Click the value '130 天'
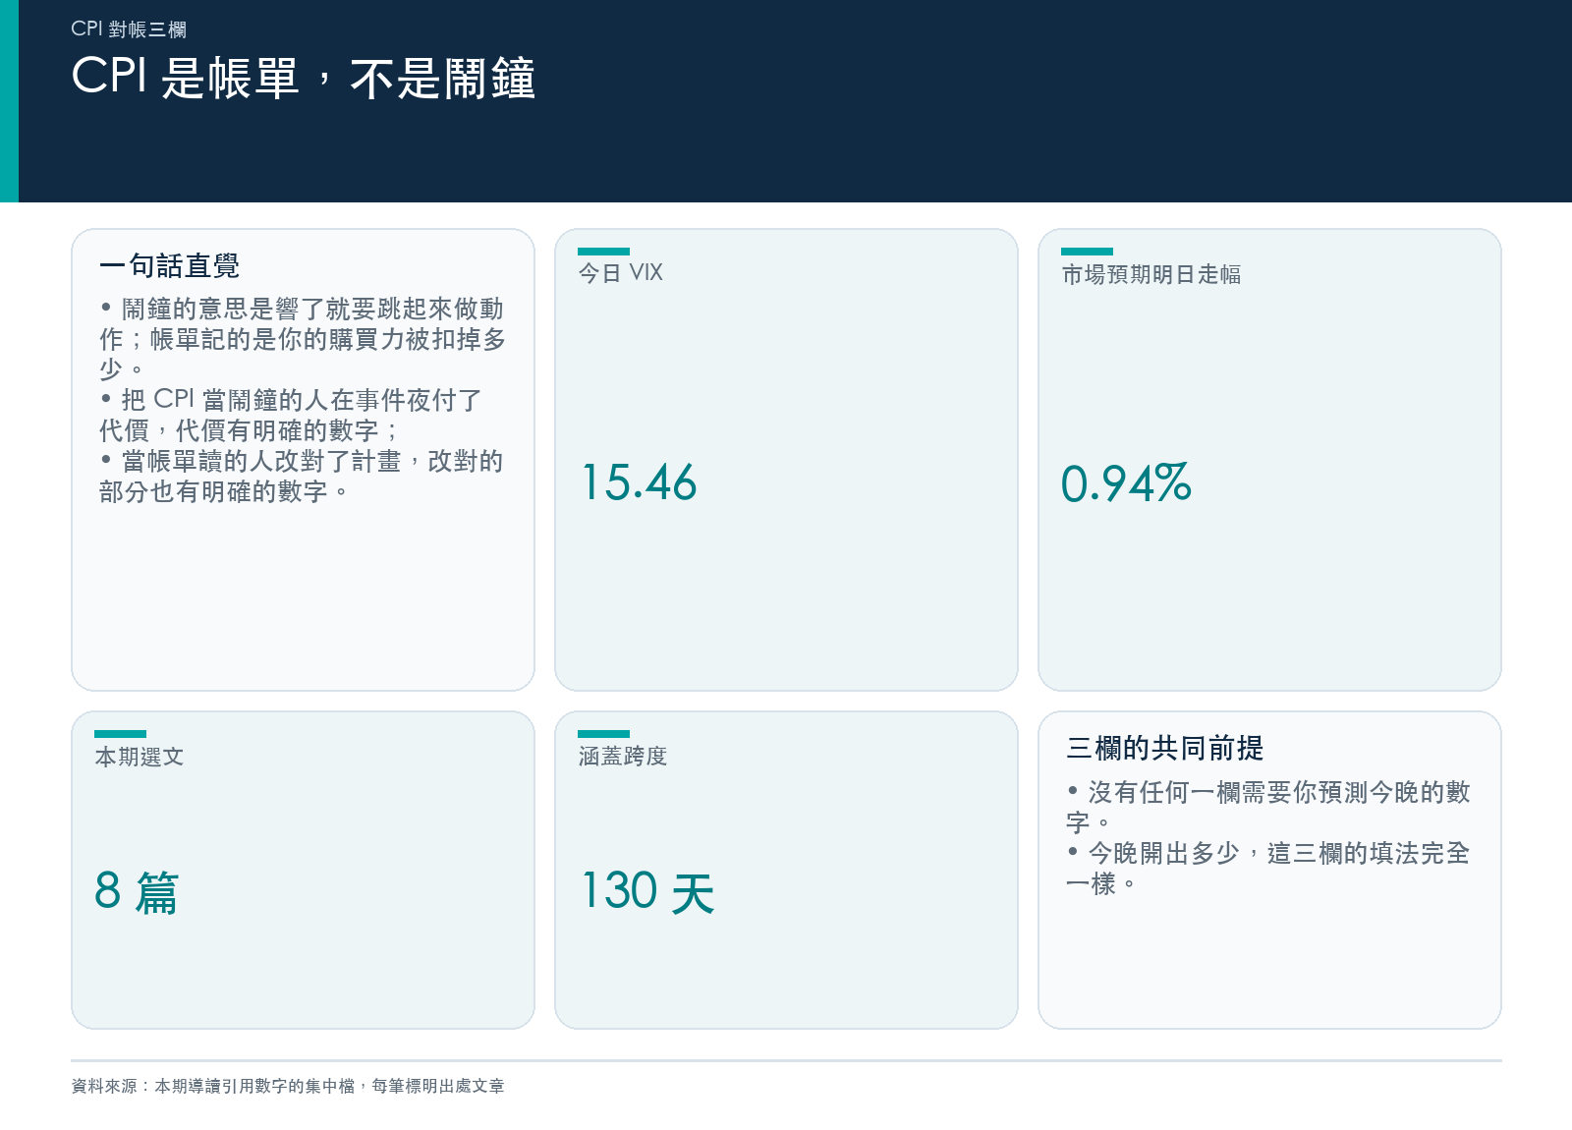Image resolution: width=1572 pixels, height=1130 pixels. point(648,891)
